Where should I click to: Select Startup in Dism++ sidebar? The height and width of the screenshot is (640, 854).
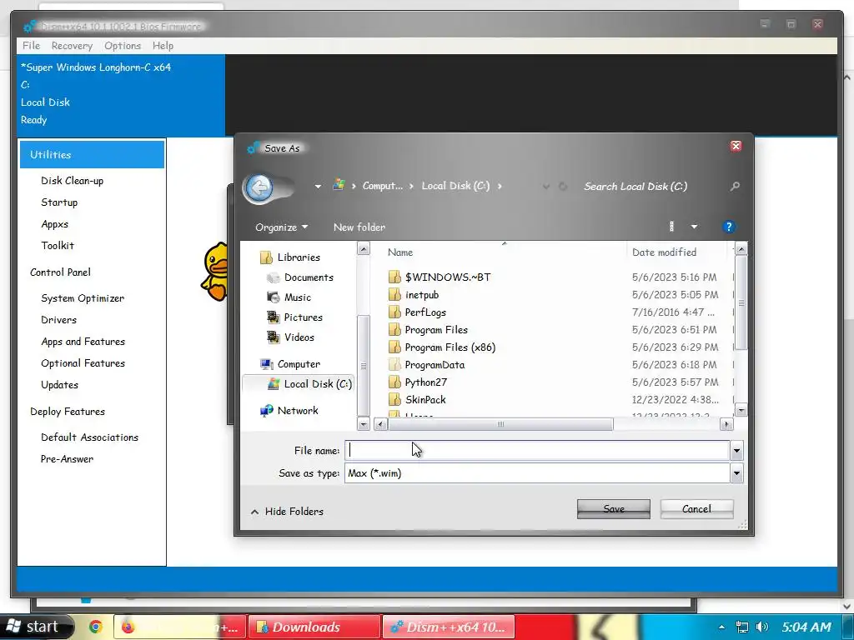59,202
